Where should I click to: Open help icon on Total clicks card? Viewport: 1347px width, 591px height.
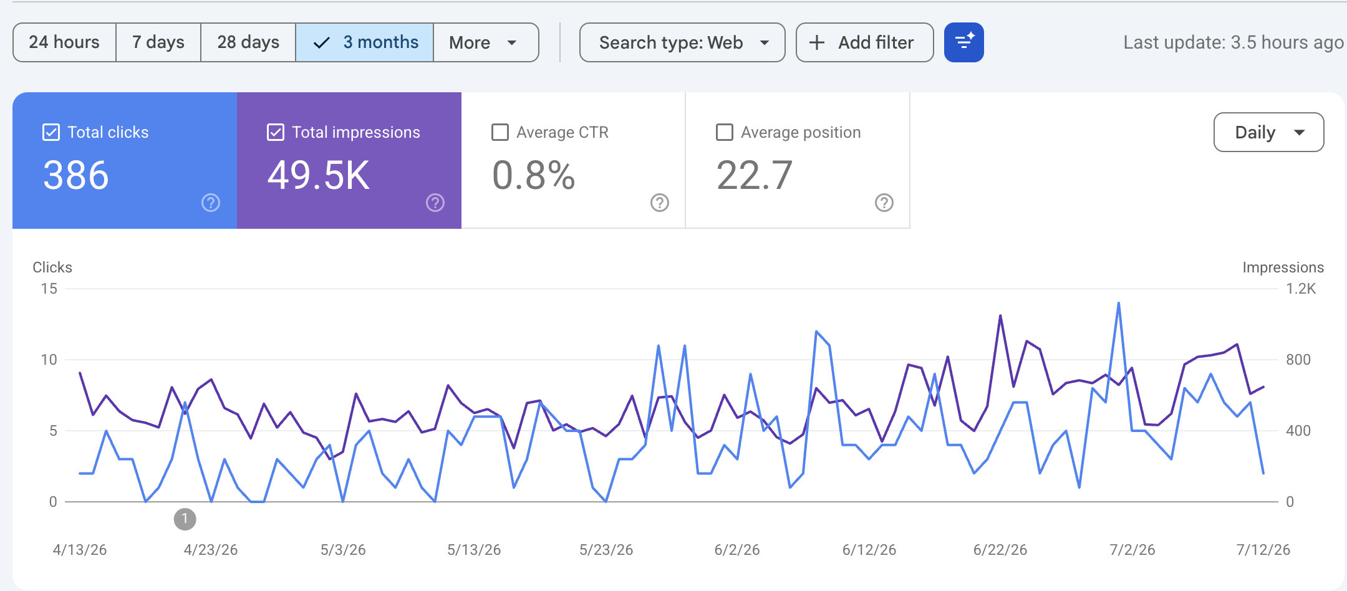(211, 203)
